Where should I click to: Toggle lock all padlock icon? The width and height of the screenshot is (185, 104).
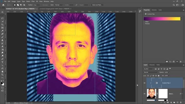point(159,76)
